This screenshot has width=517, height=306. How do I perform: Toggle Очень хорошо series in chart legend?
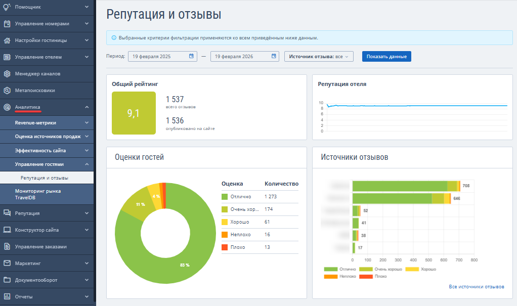coord(387,269)
